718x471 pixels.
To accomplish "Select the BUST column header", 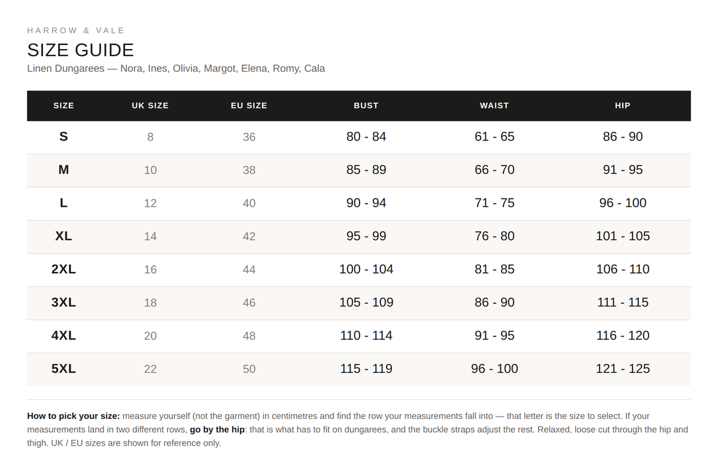I will click(366, 105).
